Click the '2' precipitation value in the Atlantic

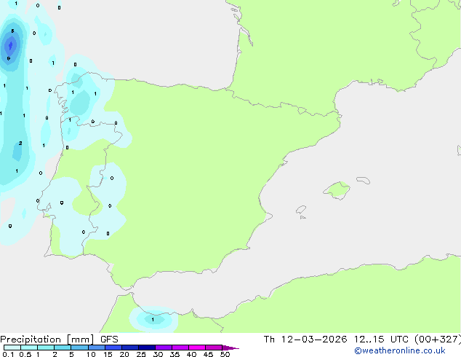(20, 143)
